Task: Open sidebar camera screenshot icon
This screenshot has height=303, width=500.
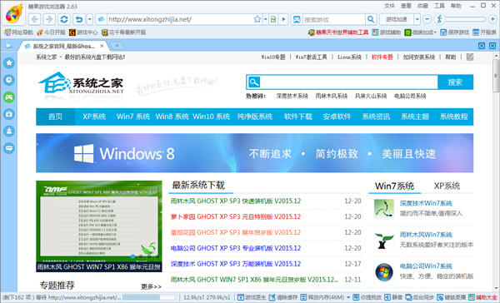Action: pyautogui.click(x=9, y=114)
